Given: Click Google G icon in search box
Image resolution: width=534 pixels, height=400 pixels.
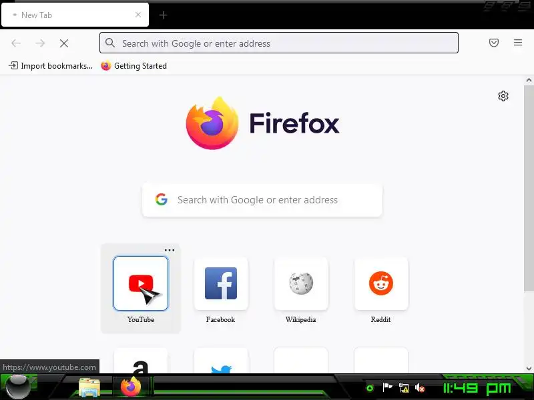Looking at the screenshot, I should [162, 199].
